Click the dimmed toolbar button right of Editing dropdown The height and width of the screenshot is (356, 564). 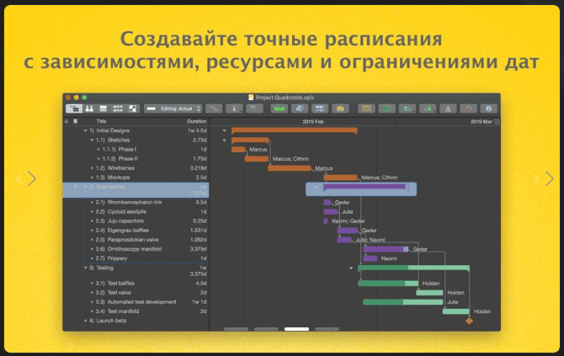(x=214, y=109)
